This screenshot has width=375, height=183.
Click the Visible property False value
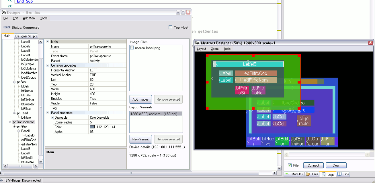(x=108, y=103)
